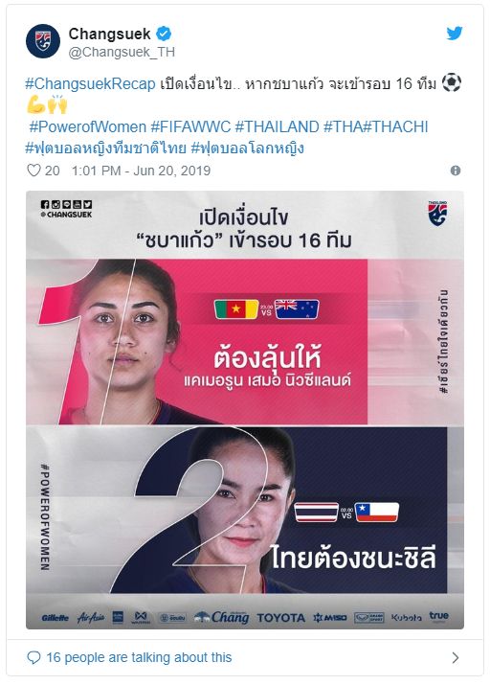Open the tweet info icon
490x685 pixels.
[456, 171]
